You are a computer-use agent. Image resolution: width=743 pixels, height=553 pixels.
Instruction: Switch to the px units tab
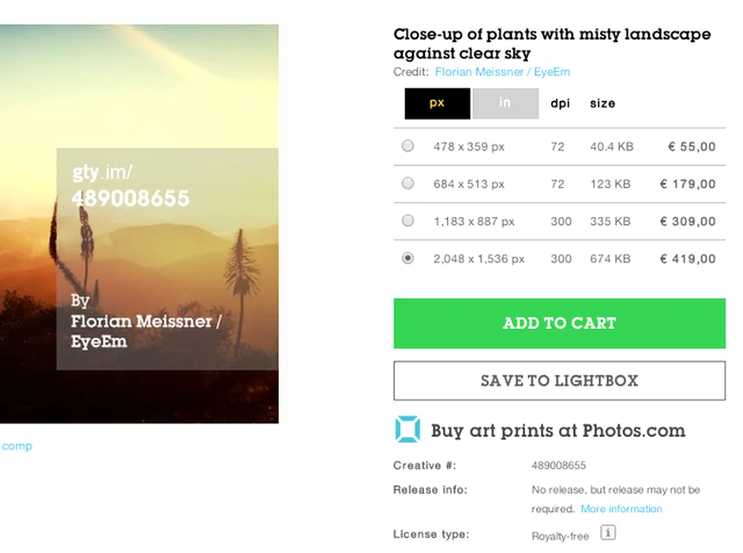click(x=437, y=103)
